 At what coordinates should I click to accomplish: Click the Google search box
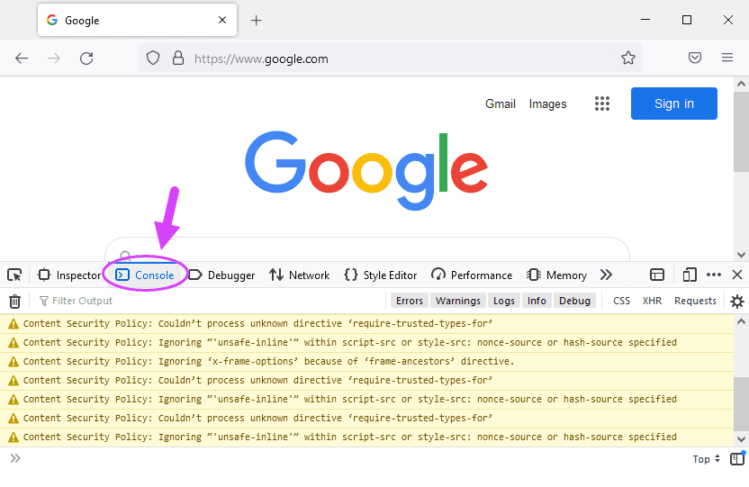367,249
